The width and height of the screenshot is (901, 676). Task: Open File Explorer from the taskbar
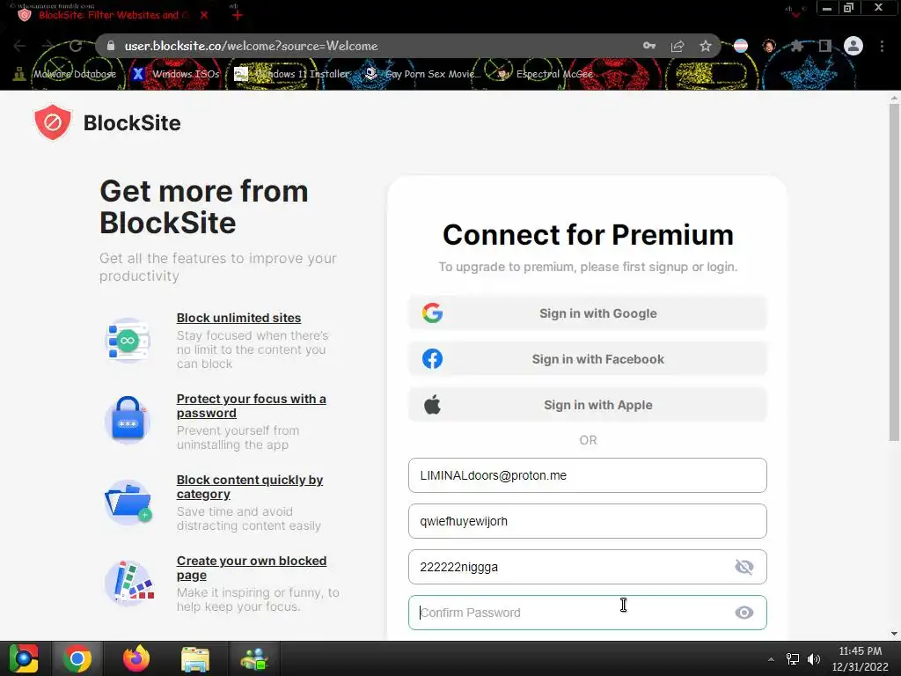point(195,658)
